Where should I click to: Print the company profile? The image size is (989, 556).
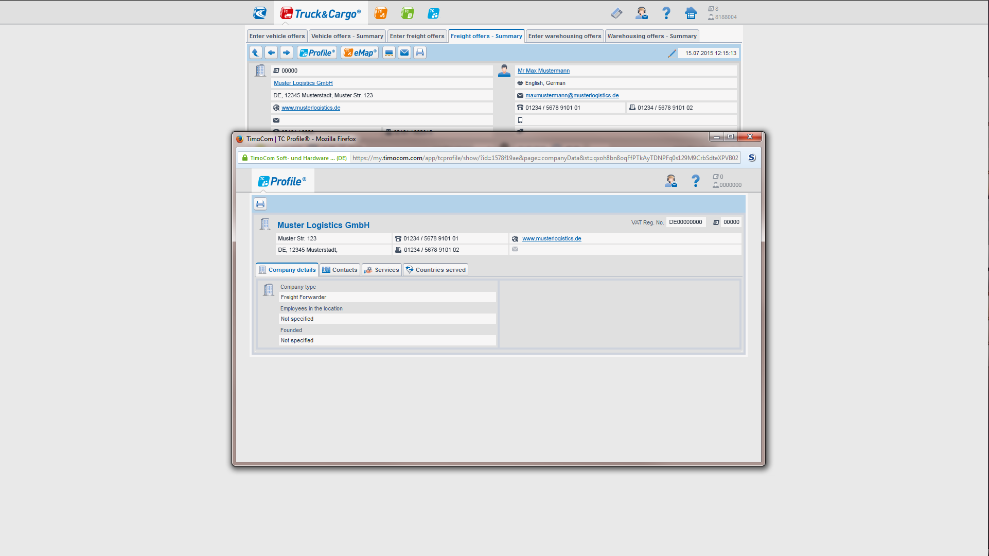(x=260, y=204)
